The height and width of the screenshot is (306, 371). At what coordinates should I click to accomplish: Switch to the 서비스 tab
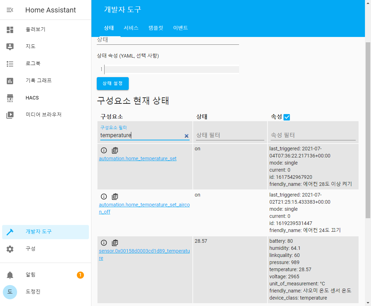pyautogui.click(x=131, y=28)
